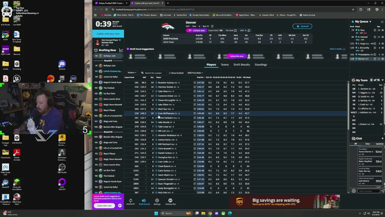Click D. Samuel reorder handle in queue
The height and width of the screenshot is (217, 385).
(382, 37)
